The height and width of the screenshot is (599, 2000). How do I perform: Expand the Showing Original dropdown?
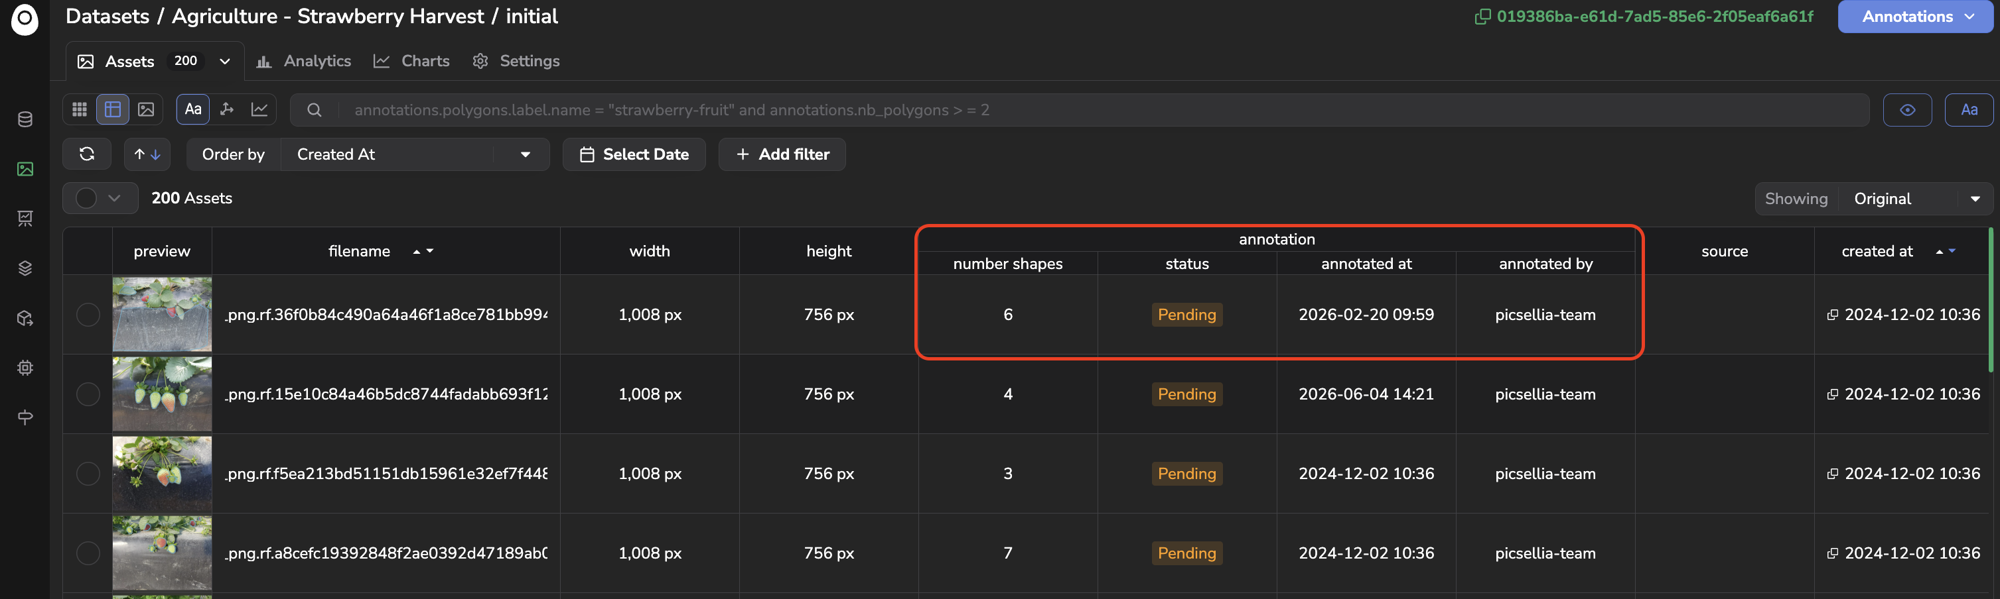(x=1914, y=199)
